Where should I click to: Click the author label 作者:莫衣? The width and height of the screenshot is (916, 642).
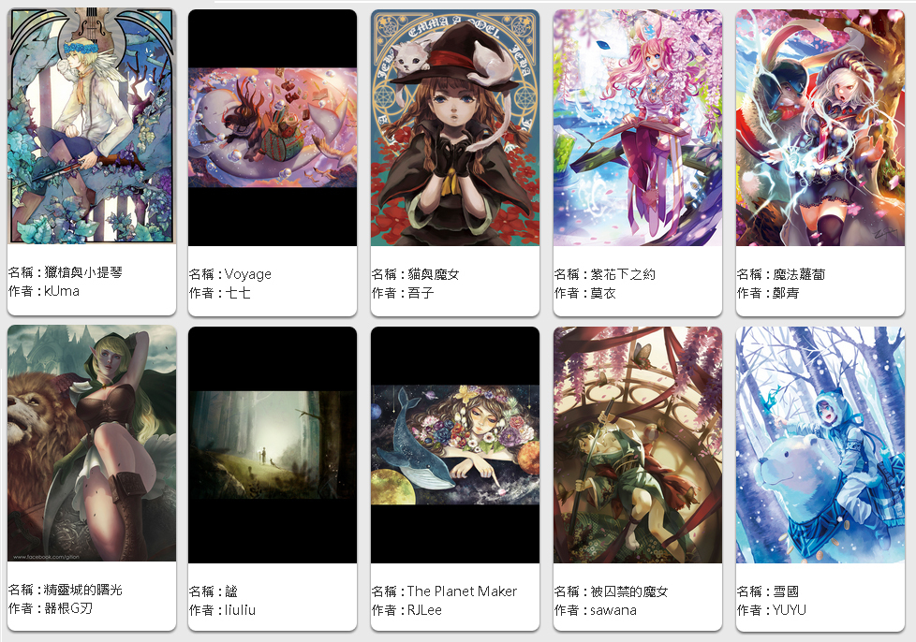(585, 293)
